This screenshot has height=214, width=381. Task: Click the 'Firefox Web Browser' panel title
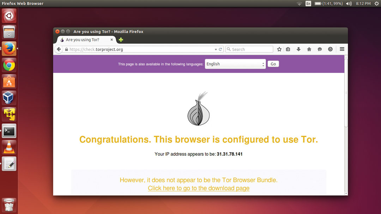point(23,4)
